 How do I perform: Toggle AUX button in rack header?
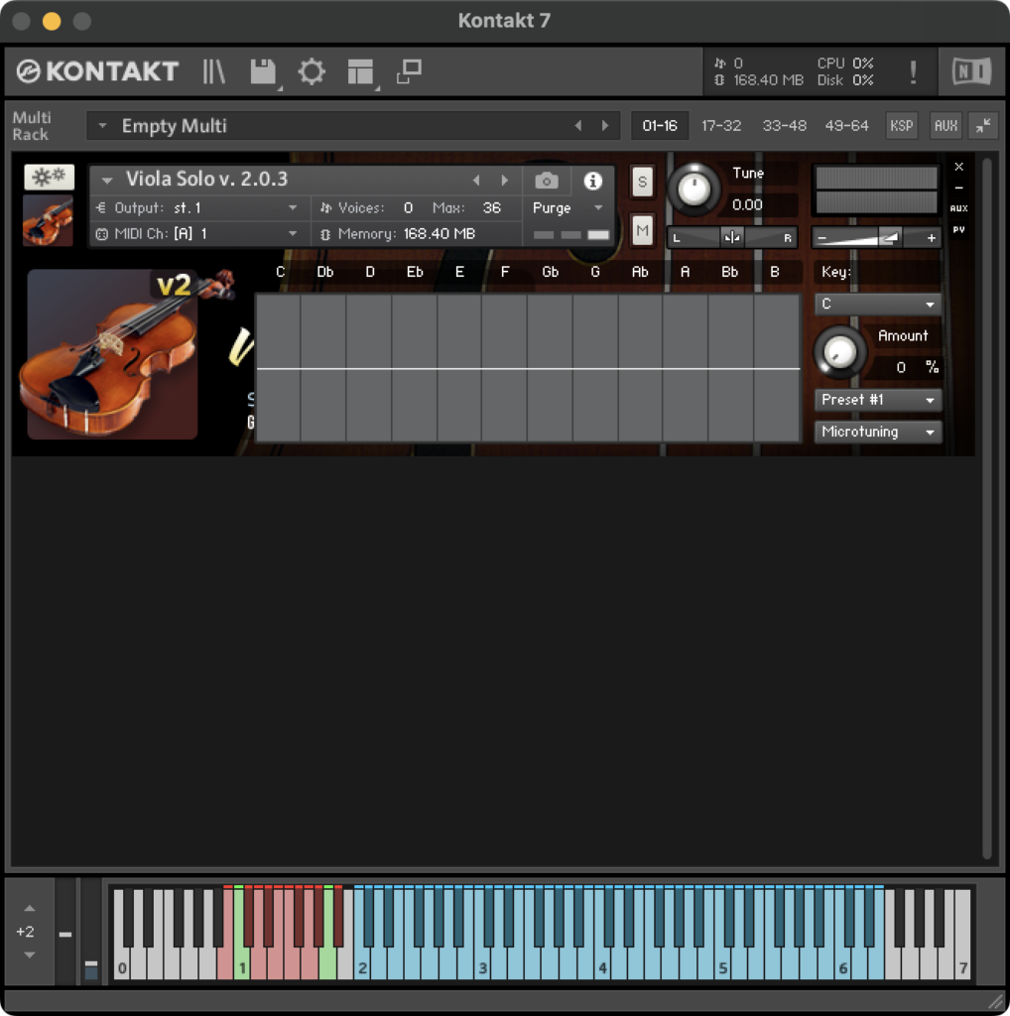point(946,125)
